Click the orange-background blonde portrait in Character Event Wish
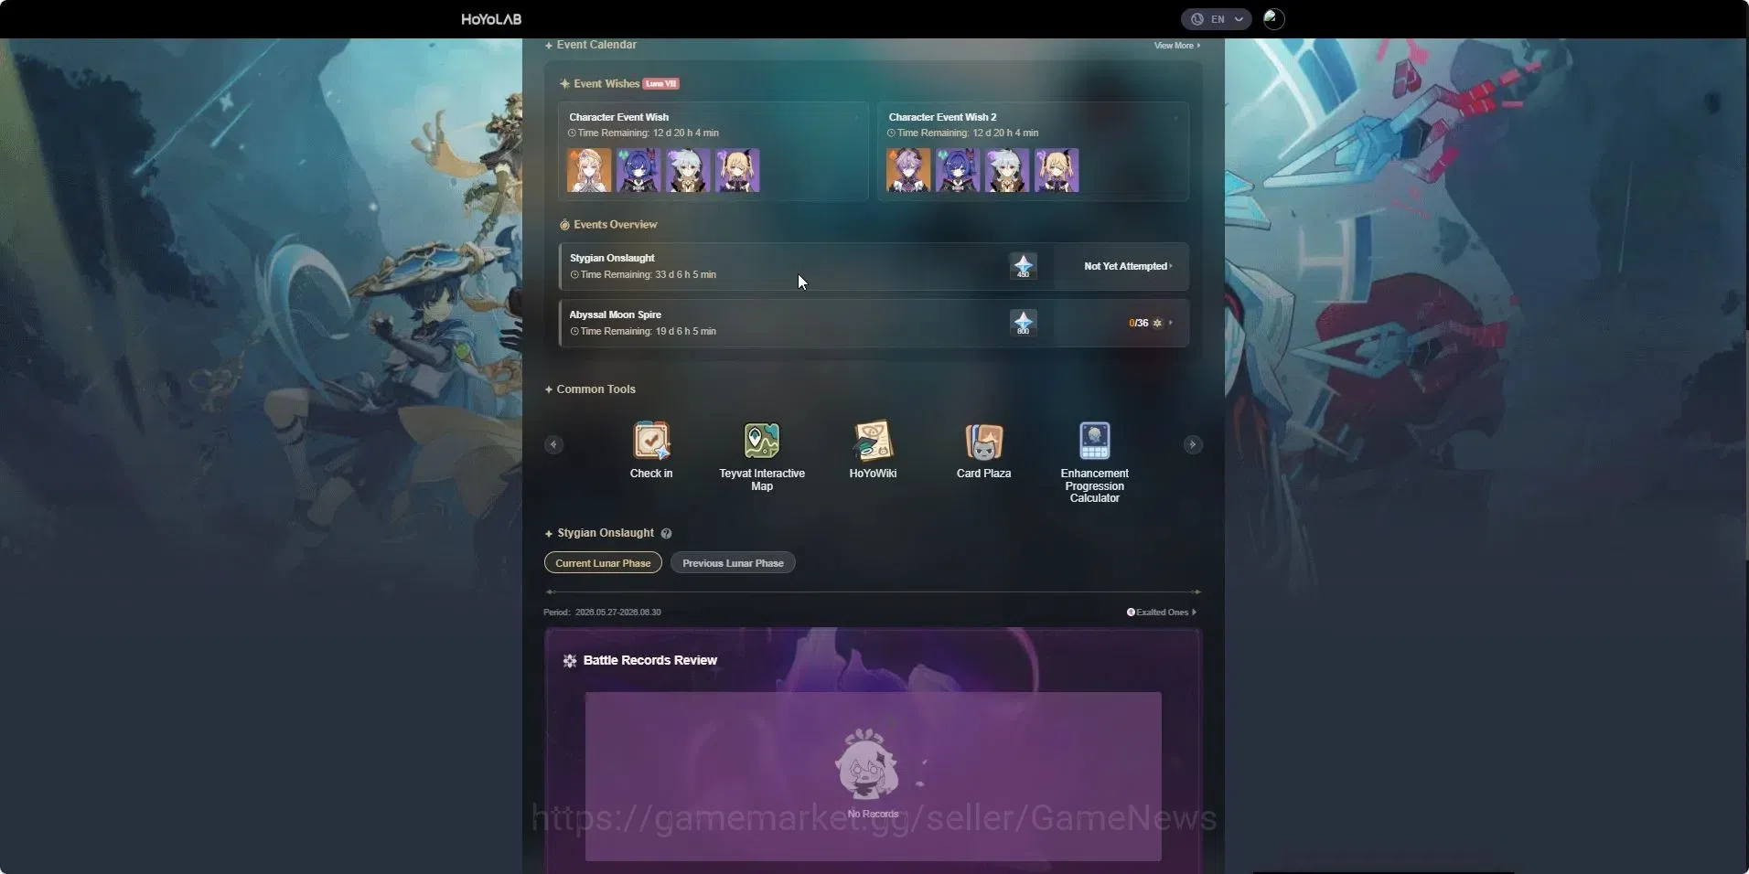1749x874 pixels. (589, 171)
